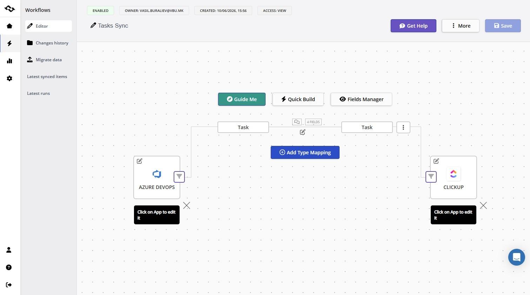Open the More dropdown menu
This screenshot has height=295, width=530.
pos(461,26)
